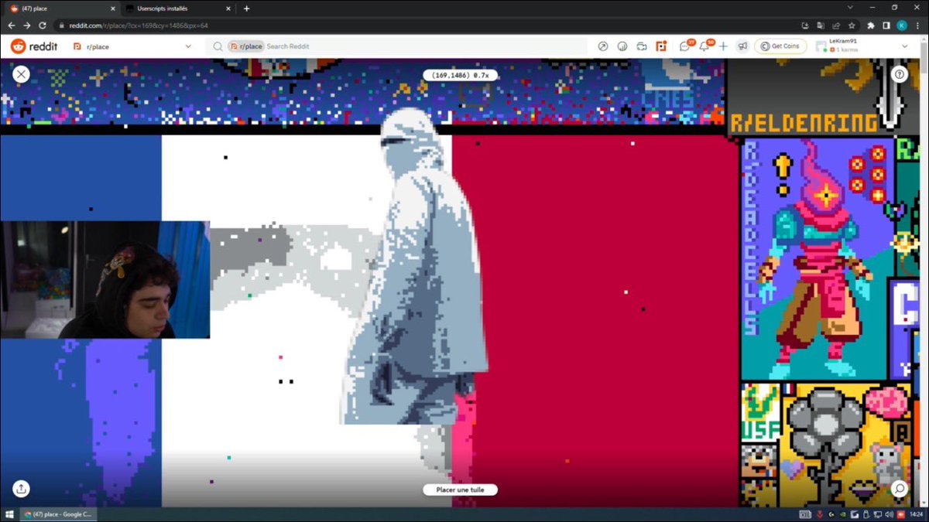Open the Windows Start button
This screenshot has width=929, height=522.
point(9,514)
